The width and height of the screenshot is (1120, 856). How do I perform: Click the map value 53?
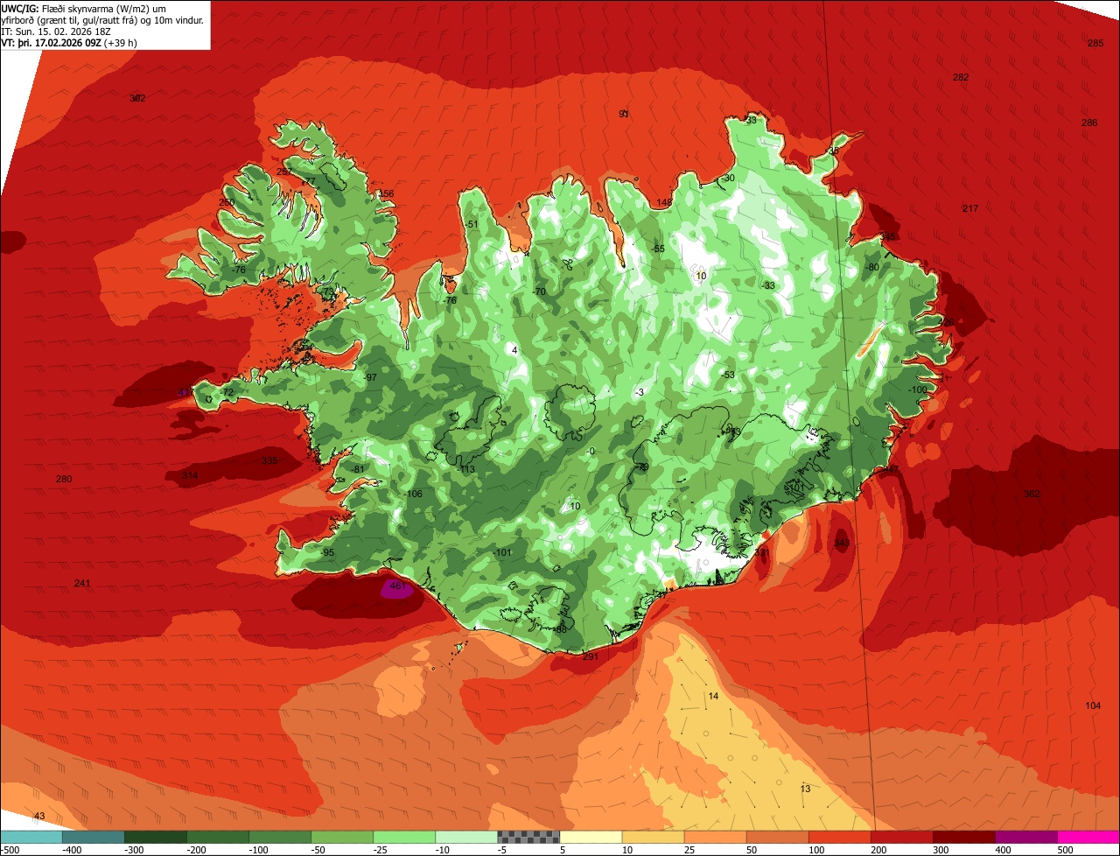[730, 375]
